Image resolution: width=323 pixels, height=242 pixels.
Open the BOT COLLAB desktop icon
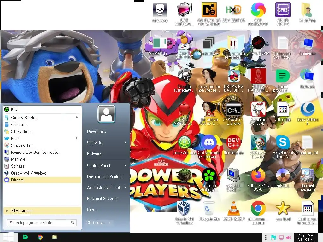pyautogui.click(x=184, y=10)
